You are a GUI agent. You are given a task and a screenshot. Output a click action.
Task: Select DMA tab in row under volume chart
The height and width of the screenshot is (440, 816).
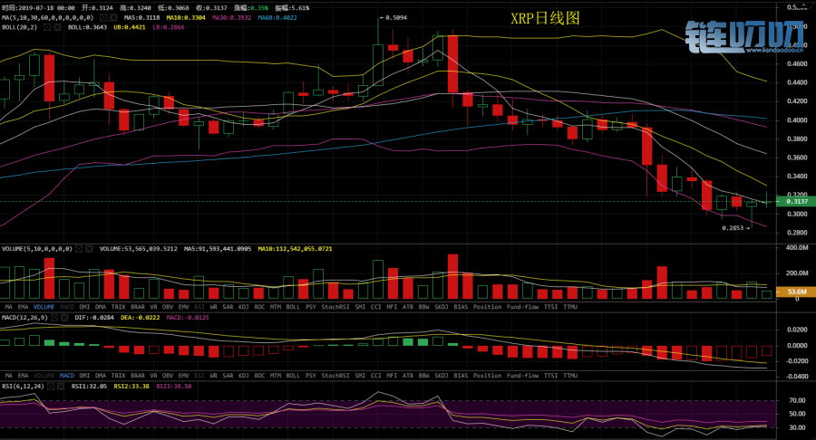coord(101,307)
